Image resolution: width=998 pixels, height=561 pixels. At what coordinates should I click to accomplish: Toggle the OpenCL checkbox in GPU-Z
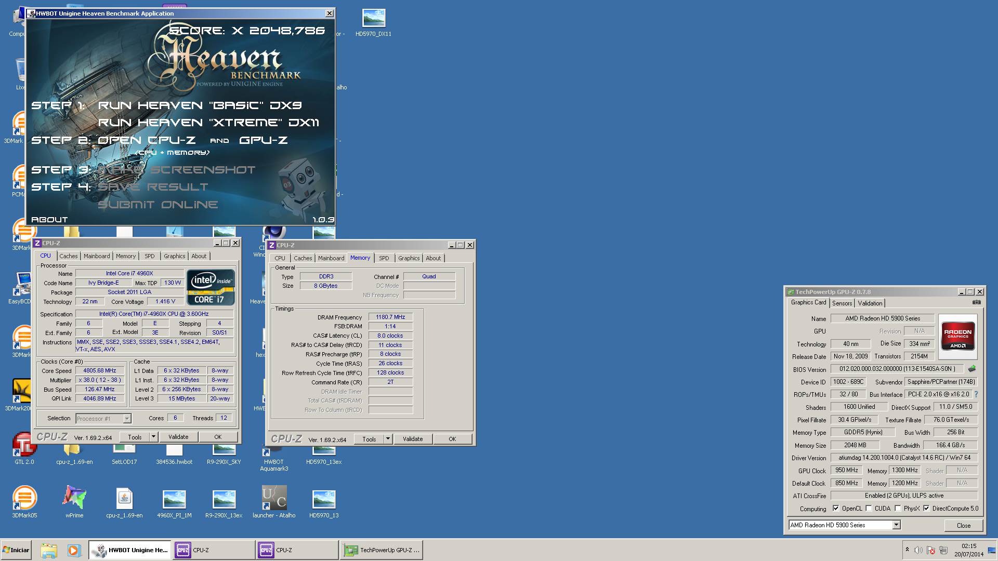(836, 509)
